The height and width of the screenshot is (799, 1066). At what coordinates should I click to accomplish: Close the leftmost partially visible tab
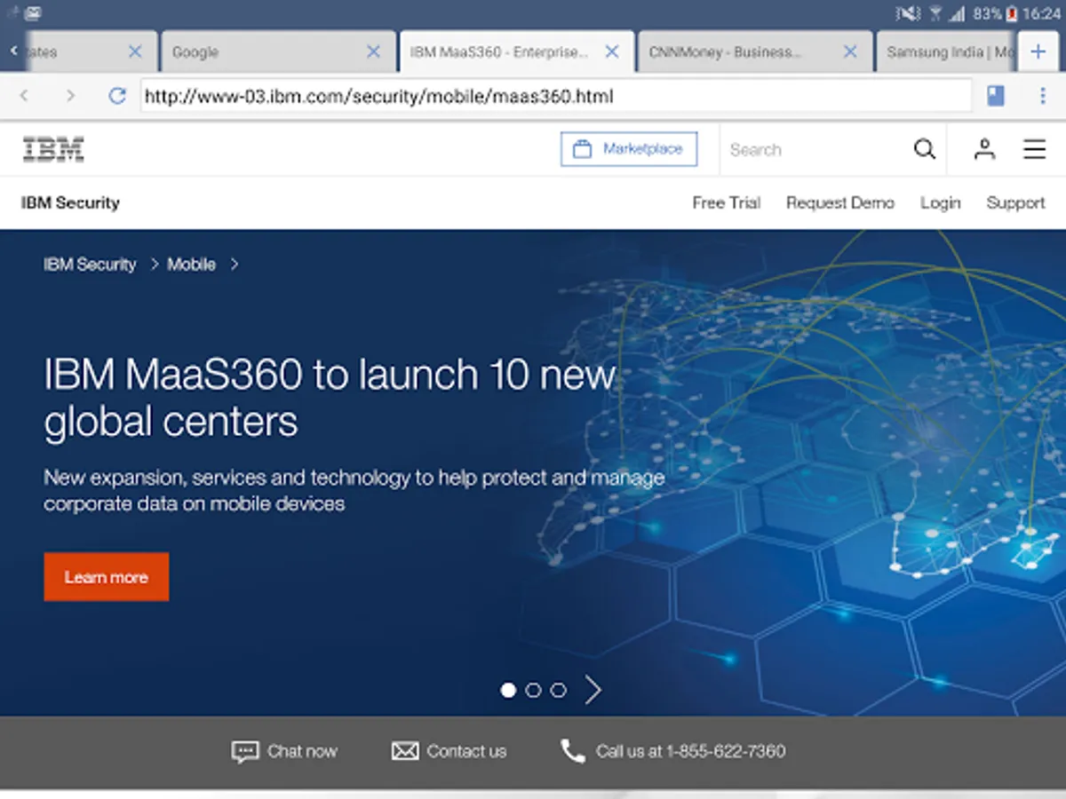tap(135, 51)
